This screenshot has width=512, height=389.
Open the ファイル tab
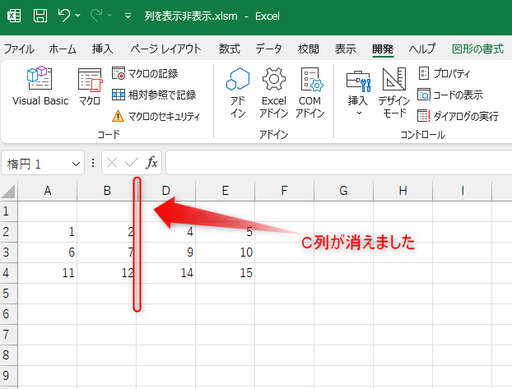point(19,49)
